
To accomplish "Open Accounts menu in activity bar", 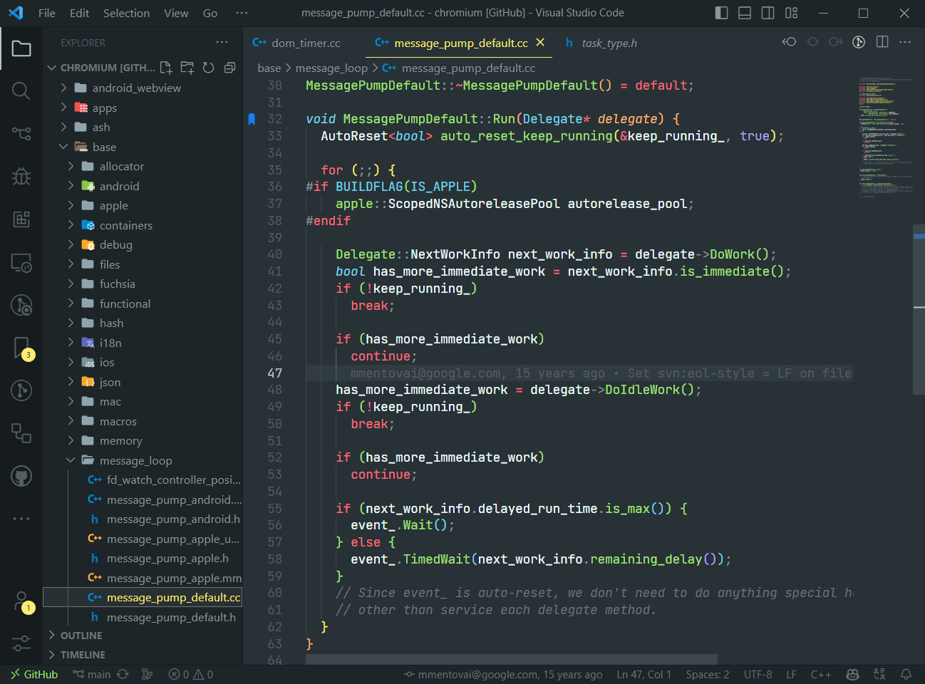I will (21, 601).
